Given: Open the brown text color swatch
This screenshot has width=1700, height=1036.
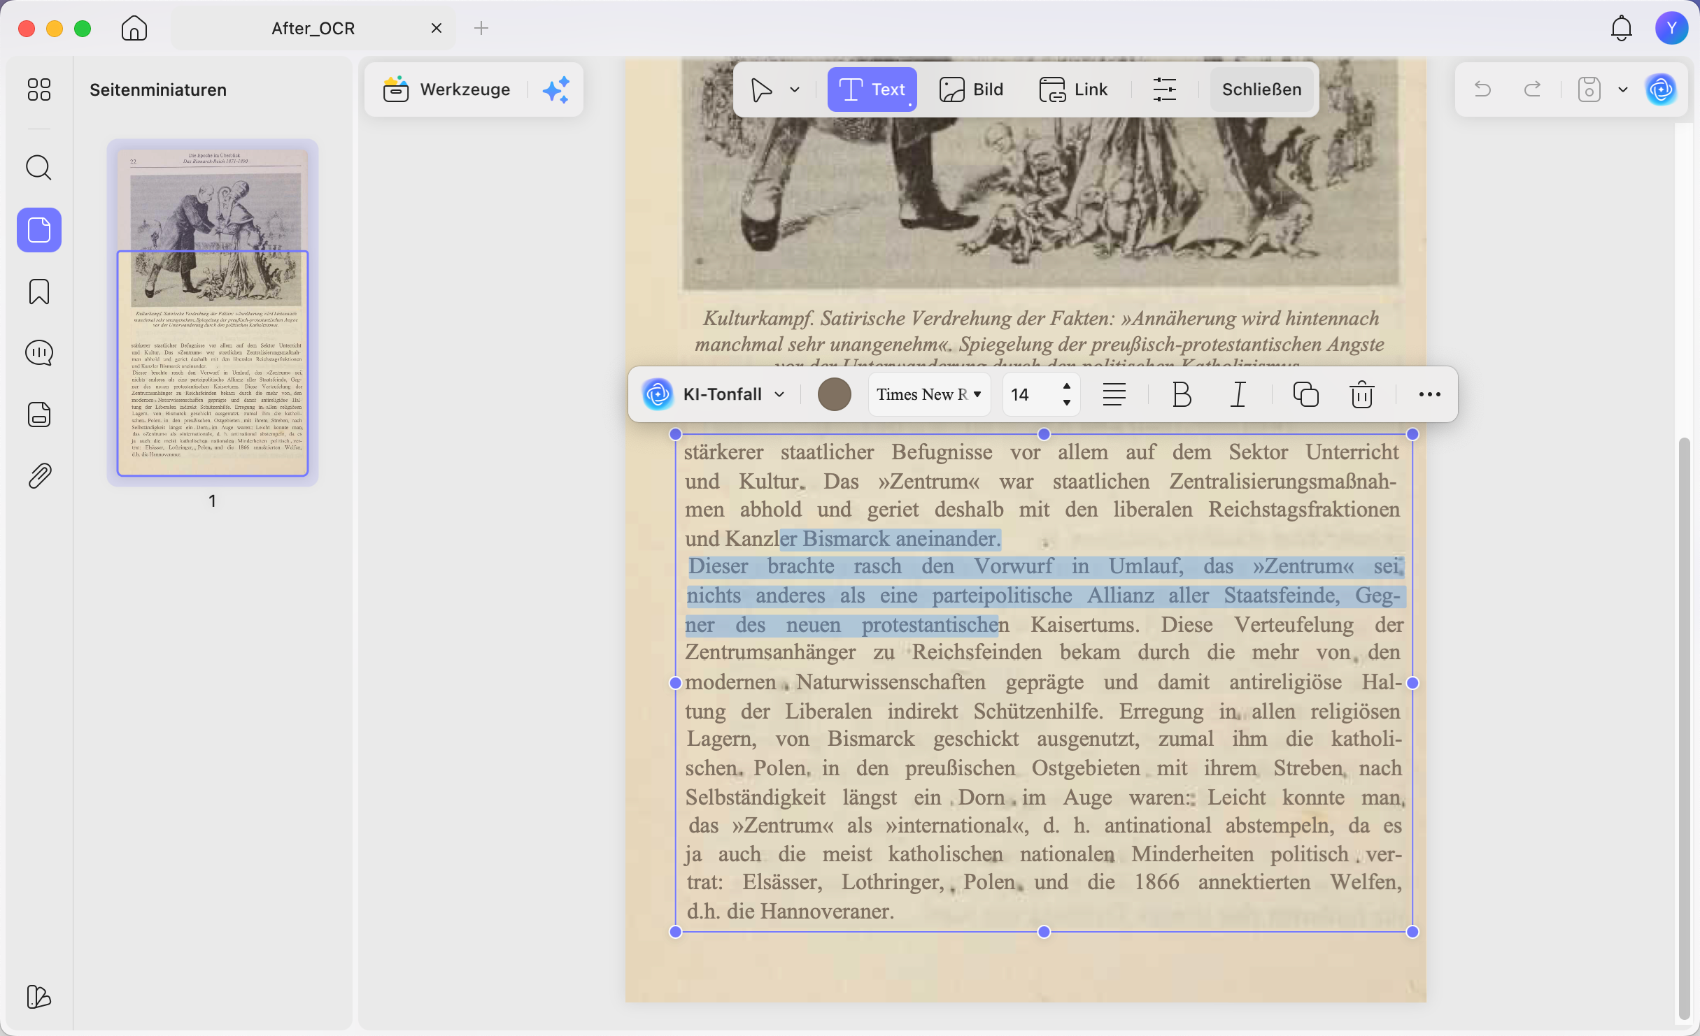Looking at the screenshot, I should coord(834,394).
